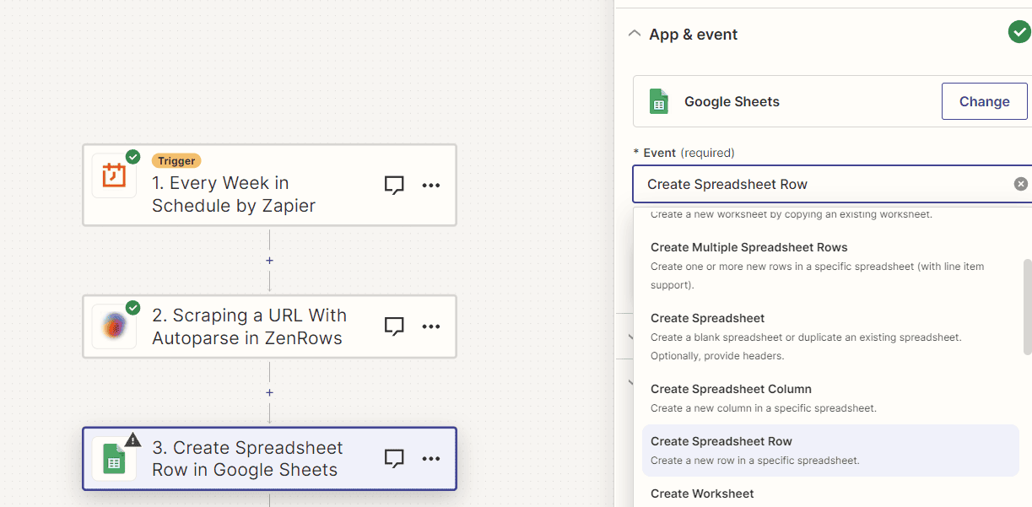Click the event list scrollbar
The image size is (1032, 507).
coord(1027,307)
